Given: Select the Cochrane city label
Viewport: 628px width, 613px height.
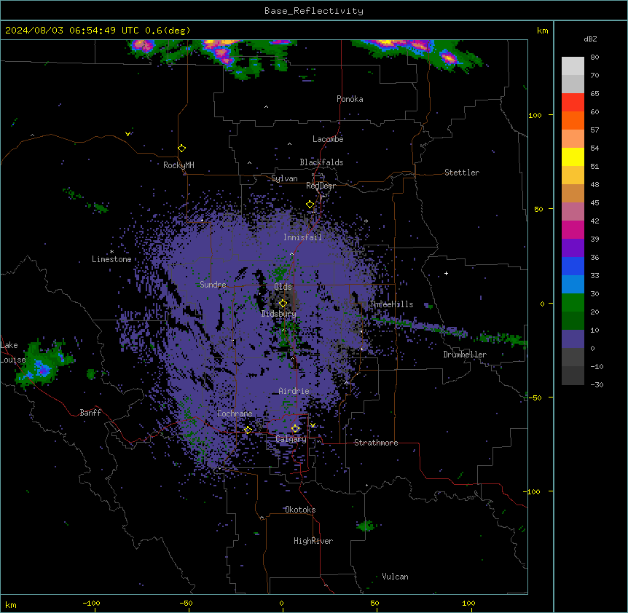Looking at the screenshot, I should (235, 414).
